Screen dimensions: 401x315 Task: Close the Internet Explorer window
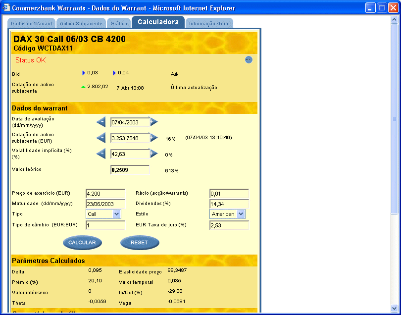tap(393, 8)
